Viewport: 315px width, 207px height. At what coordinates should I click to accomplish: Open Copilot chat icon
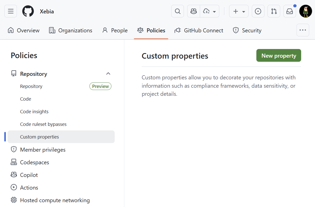click(x=193, y=11)
